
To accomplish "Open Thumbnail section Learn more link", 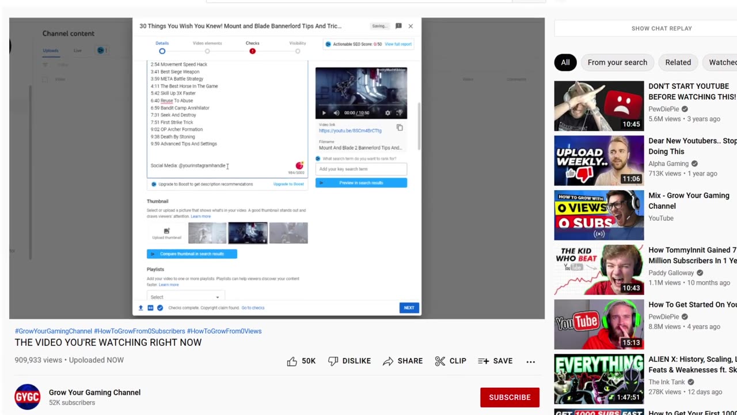I will pos(201,216).
